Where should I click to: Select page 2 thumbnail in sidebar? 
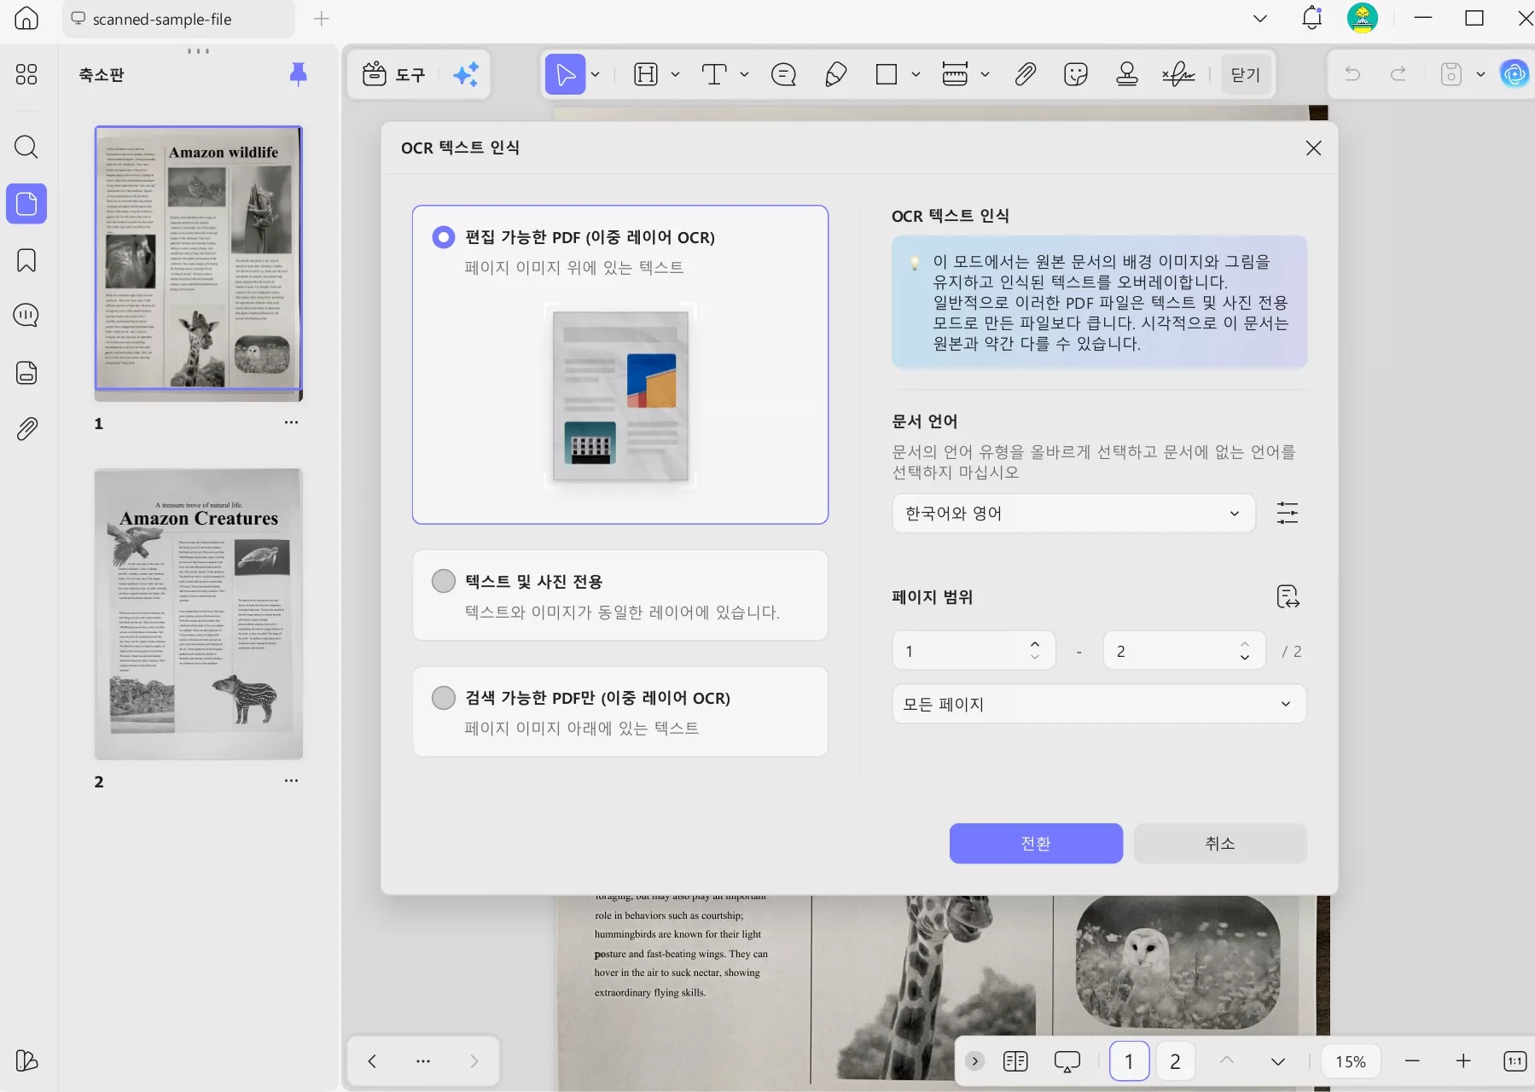click(x=198, y=614)
